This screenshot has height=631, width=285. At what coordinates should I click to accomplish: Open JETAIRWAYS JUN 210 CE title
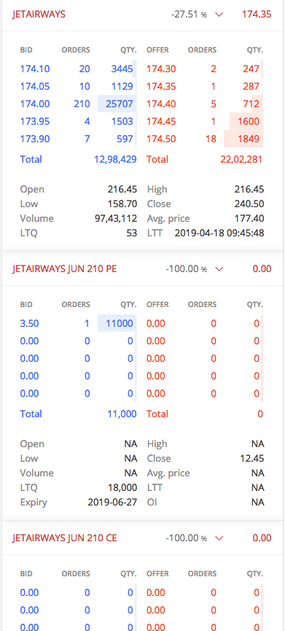(x=64, y=538)
